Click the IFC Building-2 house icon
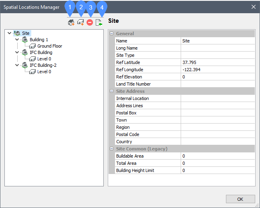The width and height of the screenshot is (260, 208). (x=24, y=65)
